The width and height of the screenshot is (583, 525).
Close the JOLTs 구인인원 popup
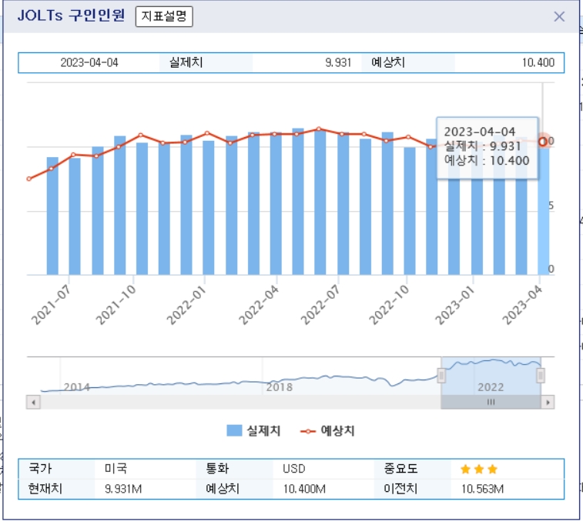[x=559, y=16]
